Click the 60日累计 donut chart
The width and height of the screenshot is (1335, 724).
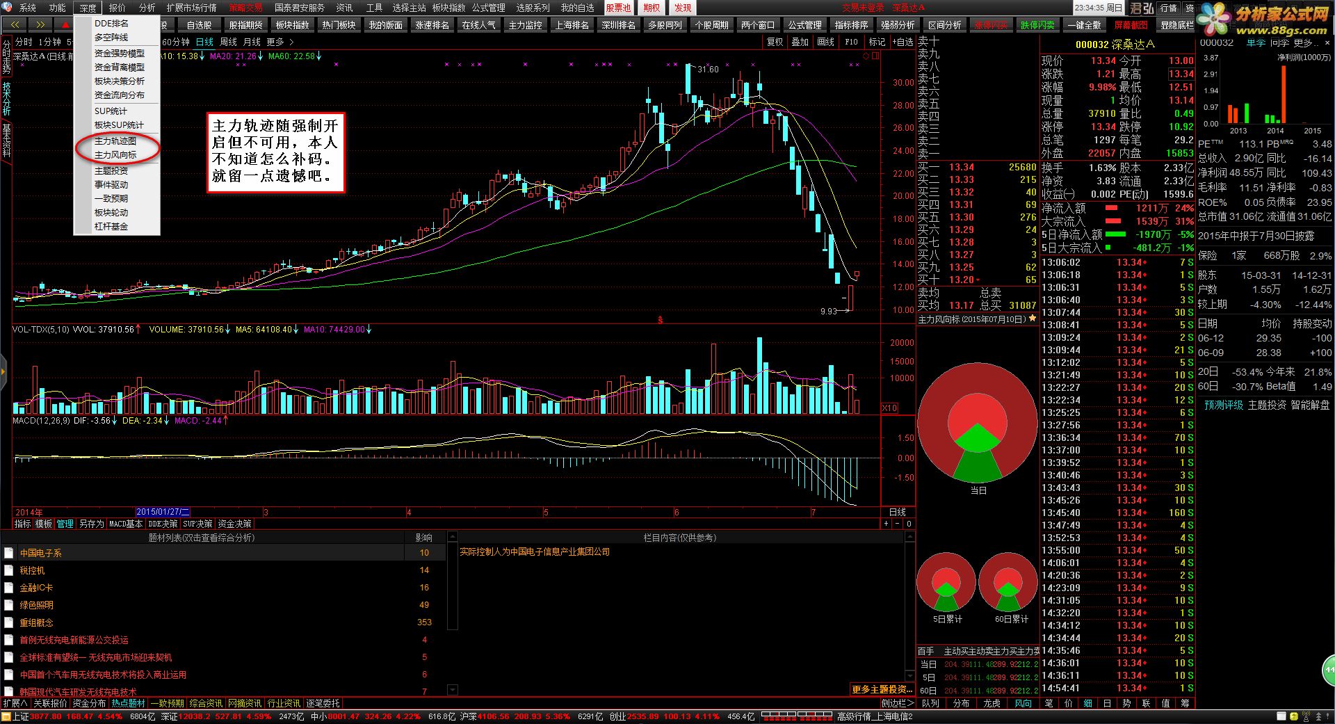1008,582
